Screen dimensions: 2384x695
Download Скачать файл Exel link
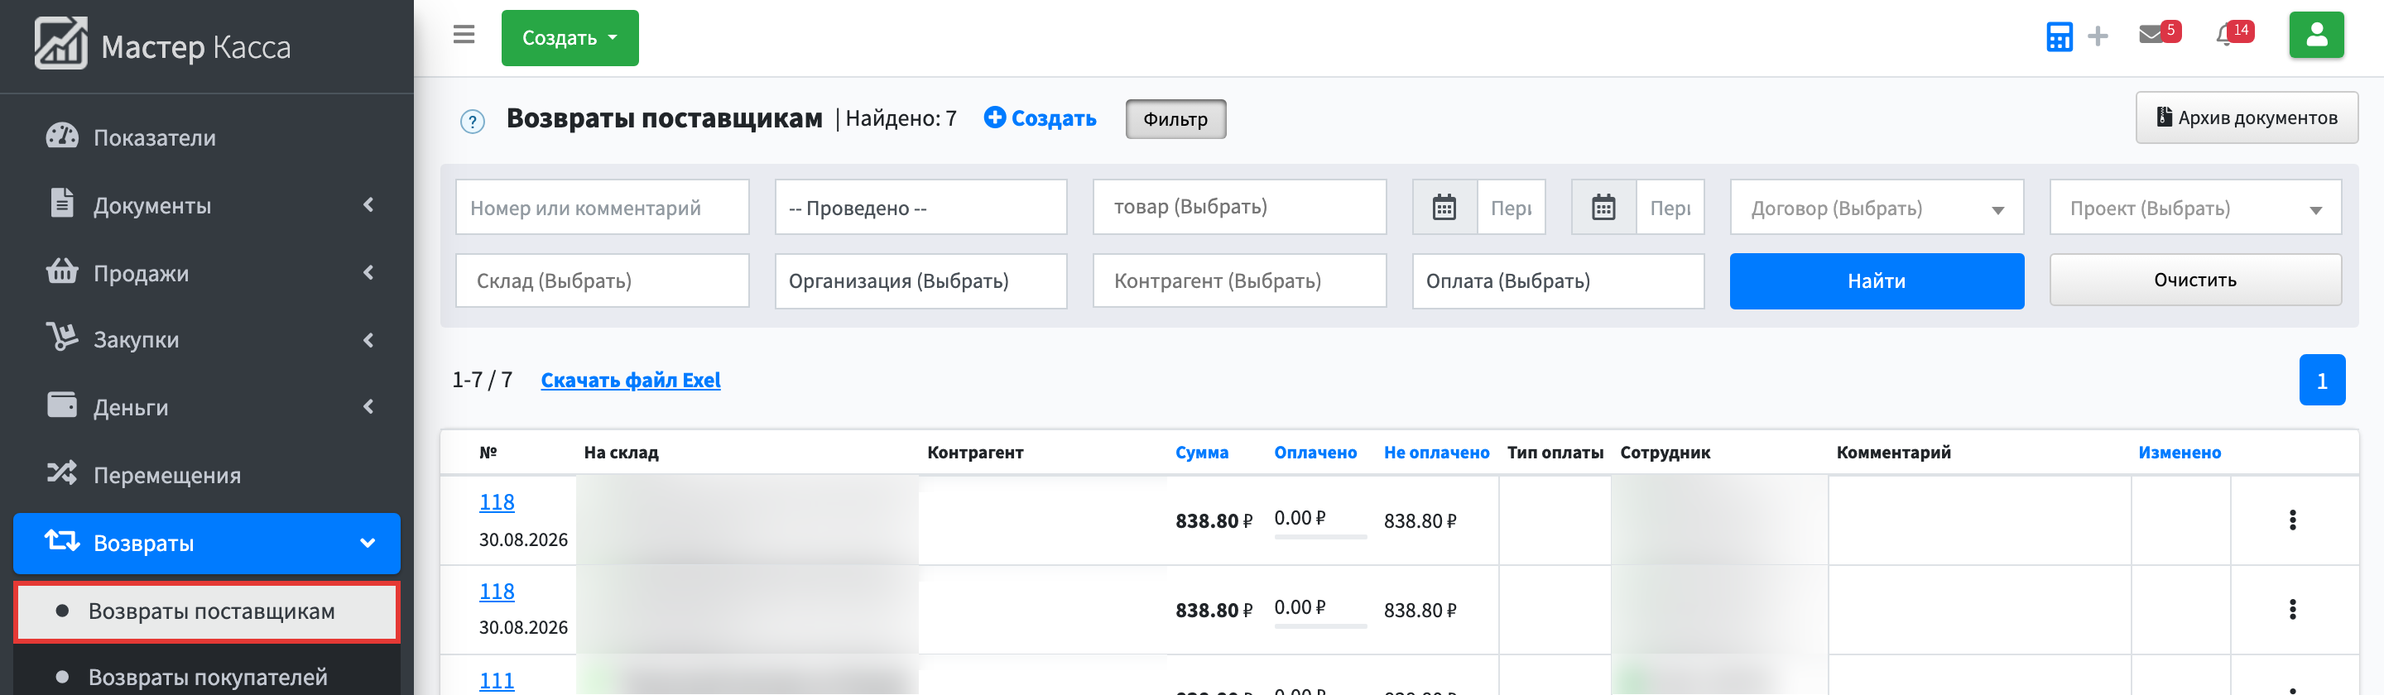point(630,380)
